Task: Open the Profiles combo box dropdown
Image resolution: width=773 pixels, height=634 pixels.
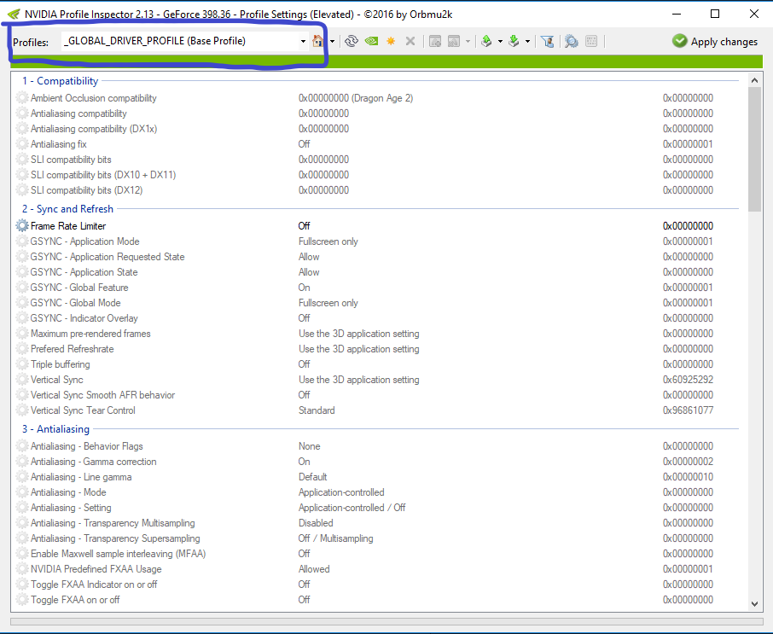Action: coord(303,42)
